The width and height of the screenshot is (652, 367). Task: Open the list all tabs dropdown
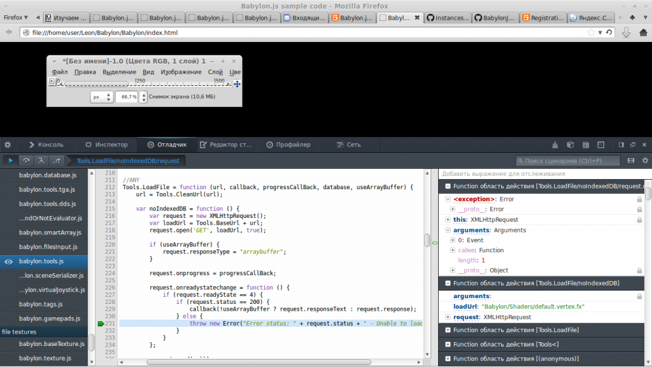pos(645,17)
